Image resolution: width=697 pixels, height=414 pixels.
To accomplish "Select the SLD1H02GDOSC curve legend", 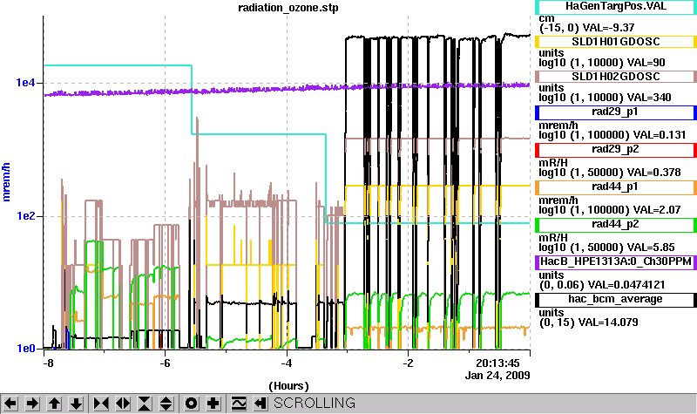I will pyautogui.click(x=616, y=77).
